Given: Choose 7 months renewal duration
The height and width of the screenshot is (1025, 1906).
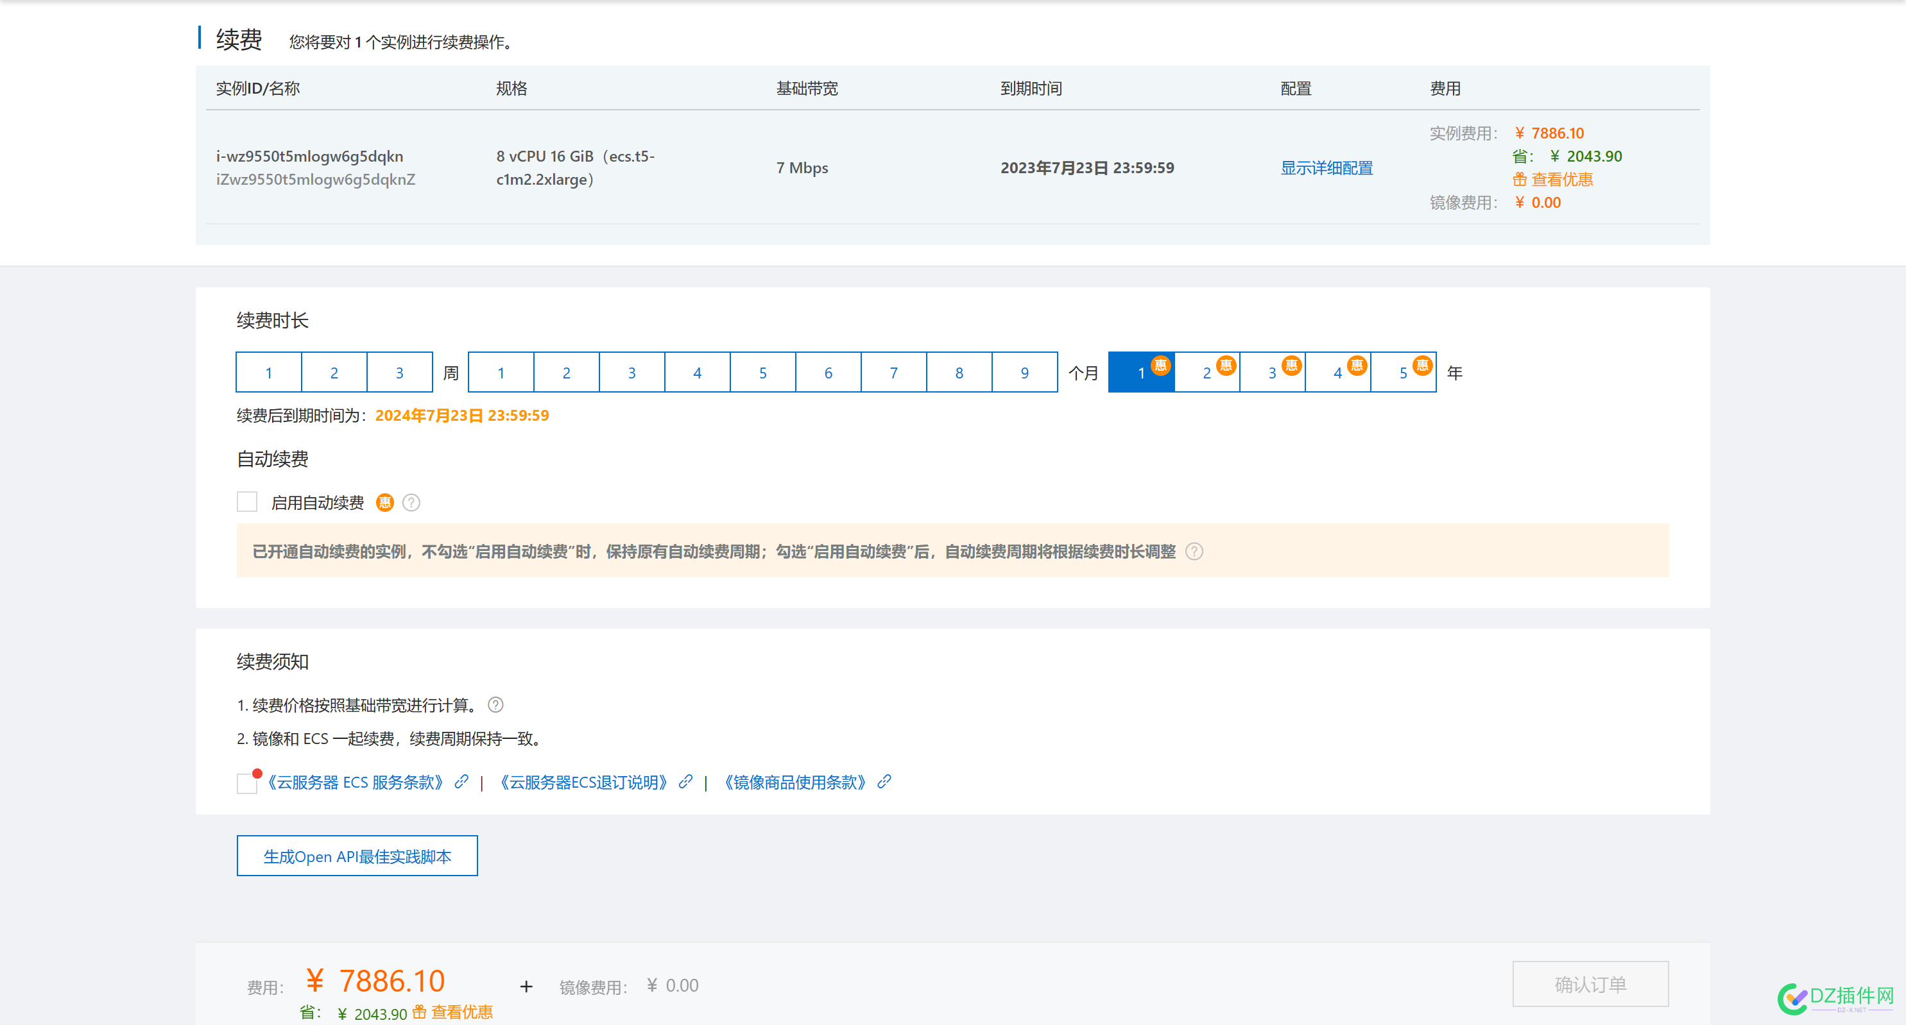Looking at the screenshot, I should coord(894,372).
